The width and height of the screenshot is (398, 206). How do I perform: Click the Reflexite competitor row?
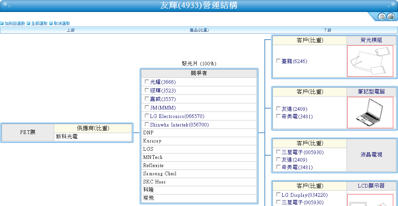pyautogui.click(x=199, y=165)
